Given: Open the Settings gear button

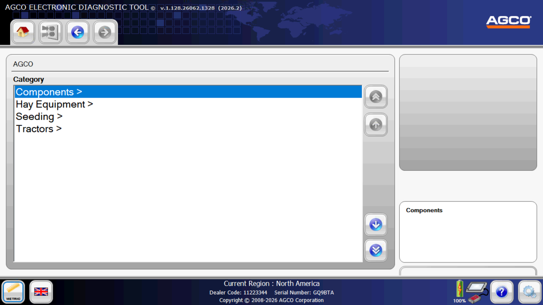Looking at the screenshot, I should click(529, 291).
